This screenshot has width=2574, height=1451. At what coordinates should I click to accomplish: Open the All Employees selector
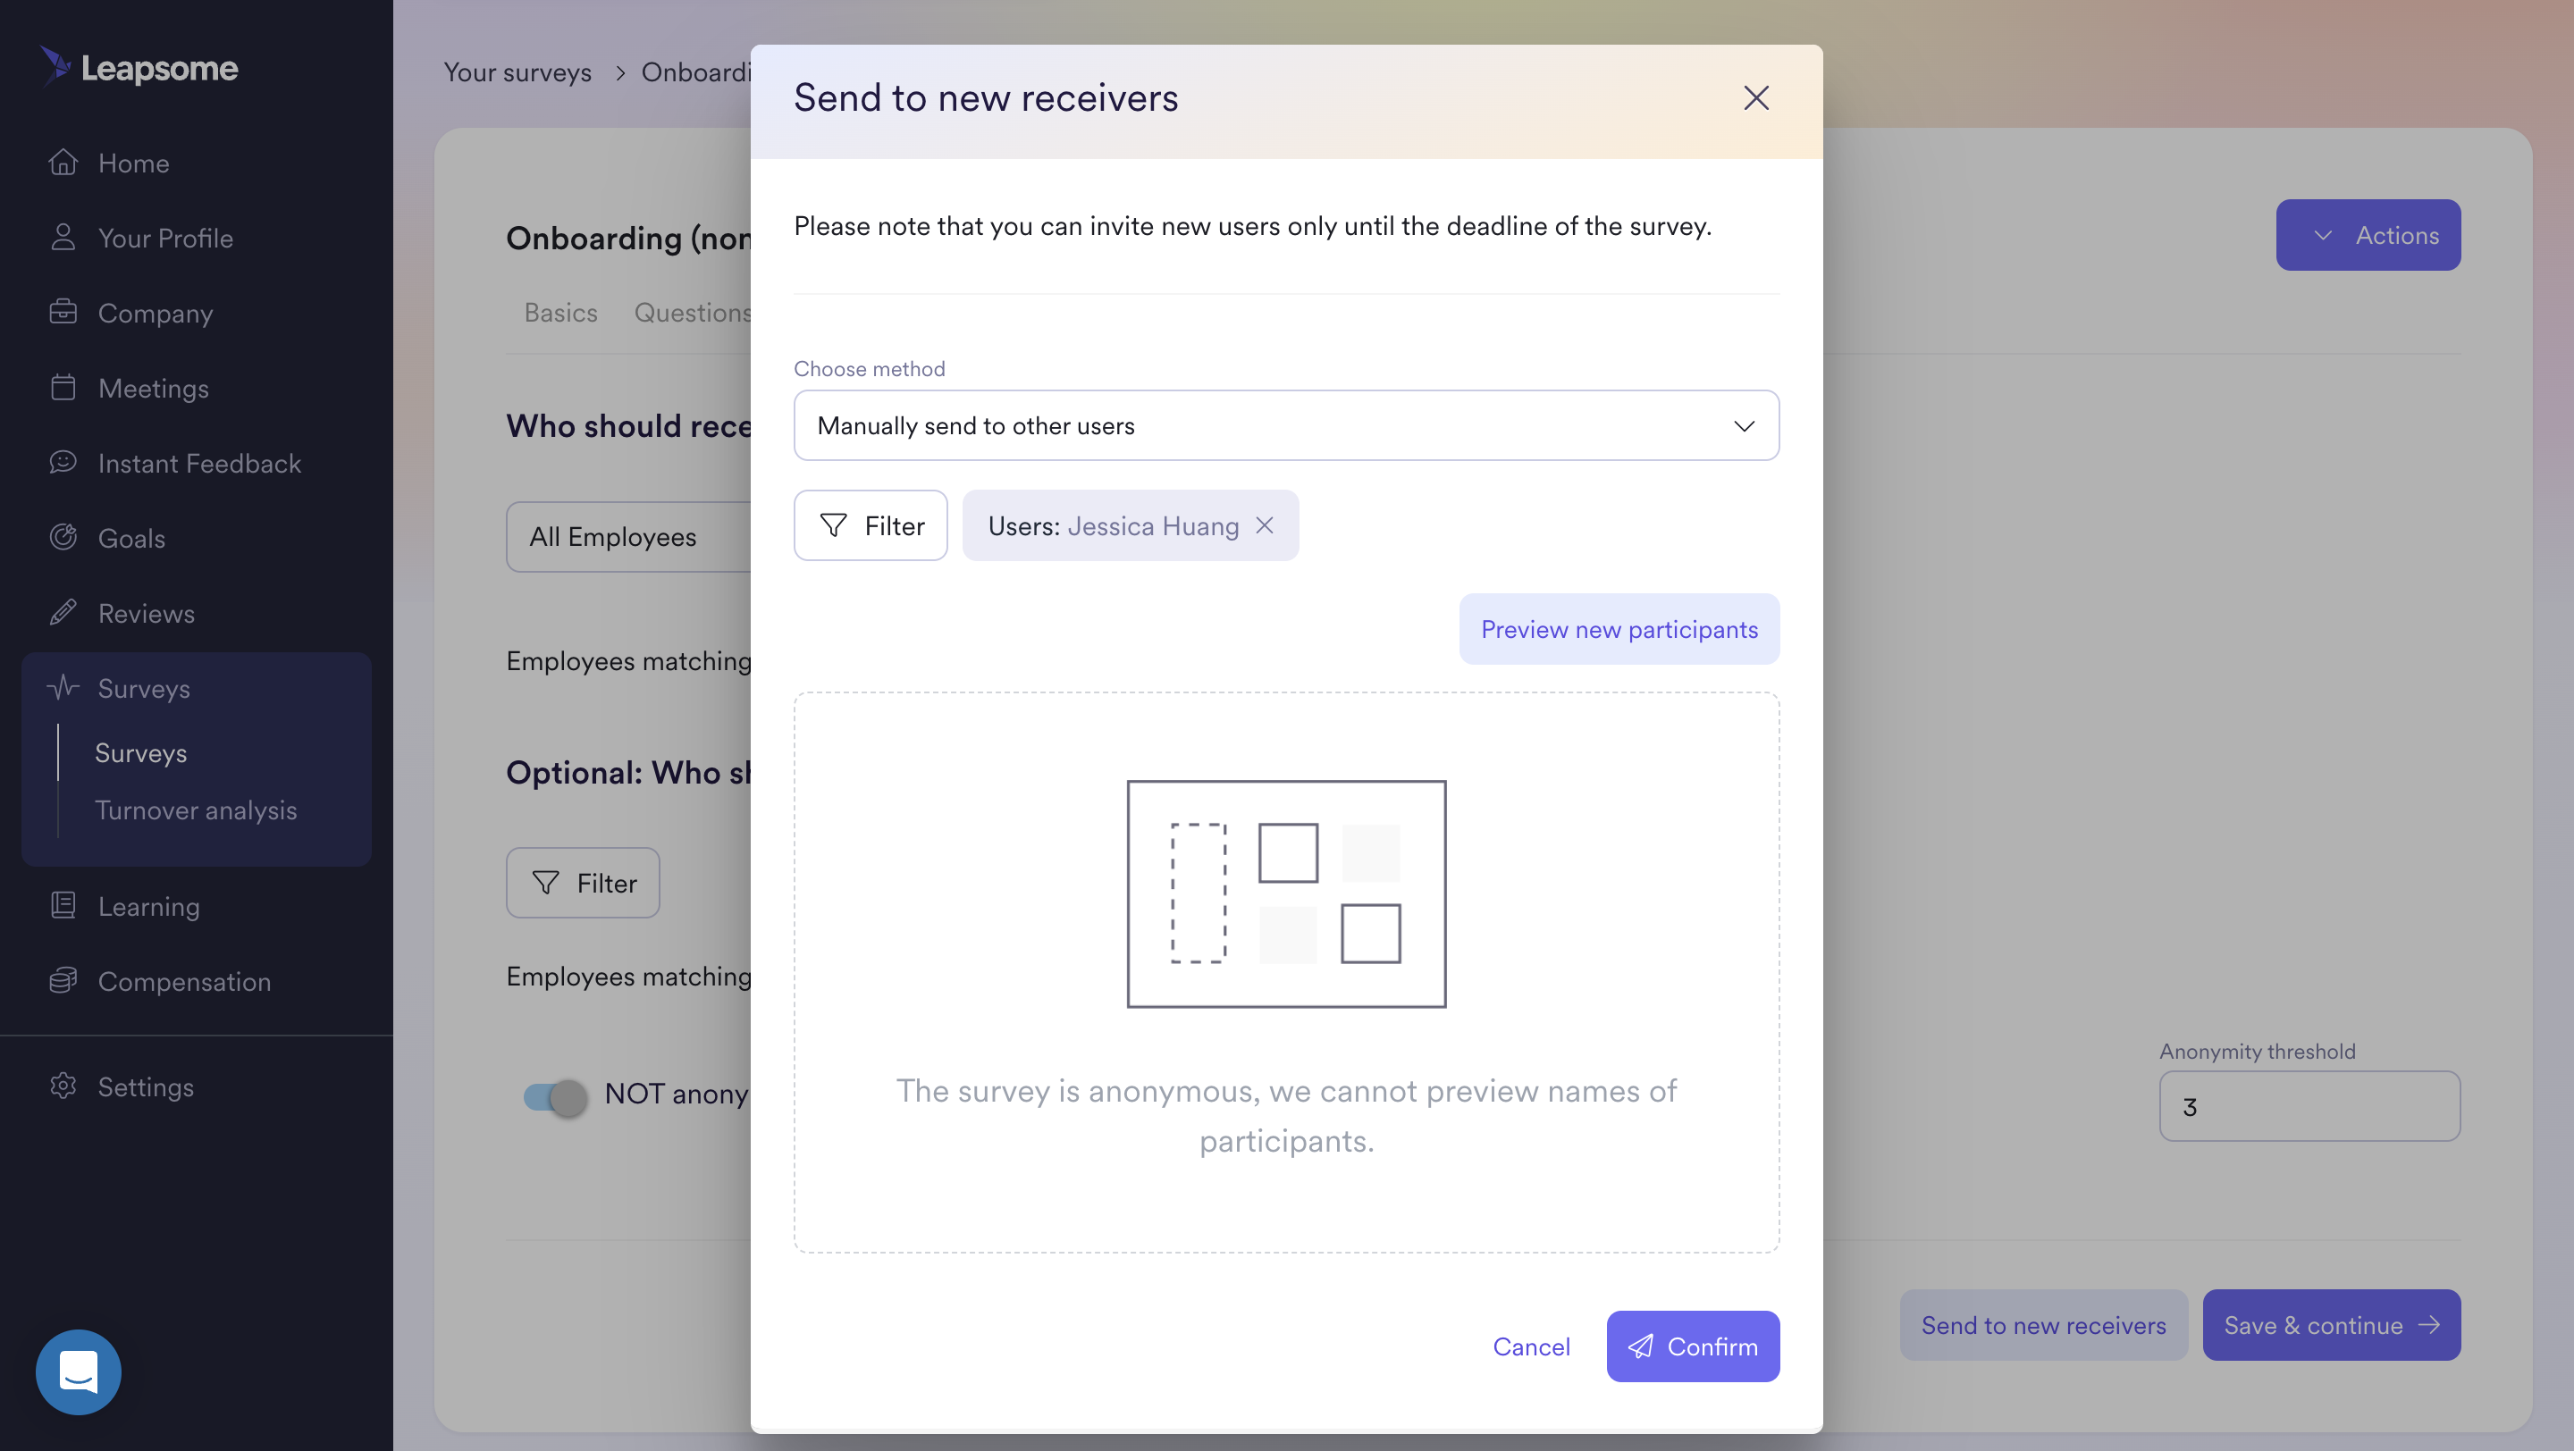click(x=627, y=536)
